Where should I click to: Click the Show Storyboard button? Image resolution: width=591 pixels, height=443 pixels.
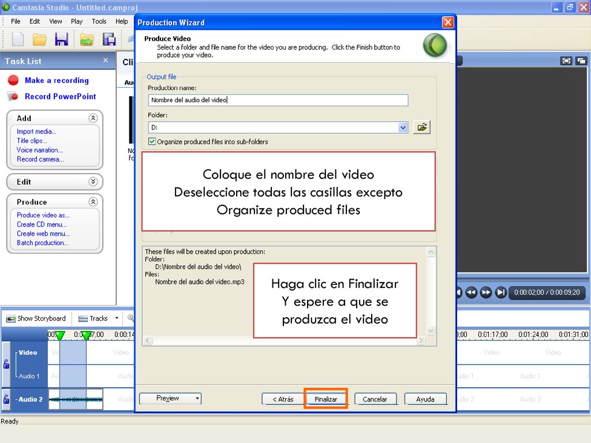[x=36, y=318]
